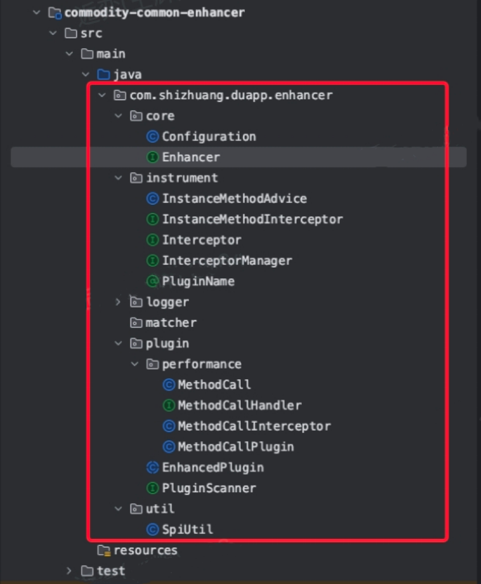The width and height of the screenshot is (481, 584).
Task: Click the resources folder icon
Action: click(x=104, y=550)
